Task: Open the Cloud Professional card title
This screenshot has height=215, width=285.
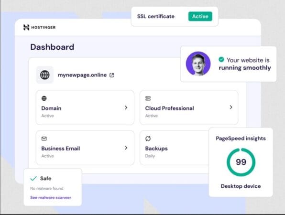Action: 170,108
